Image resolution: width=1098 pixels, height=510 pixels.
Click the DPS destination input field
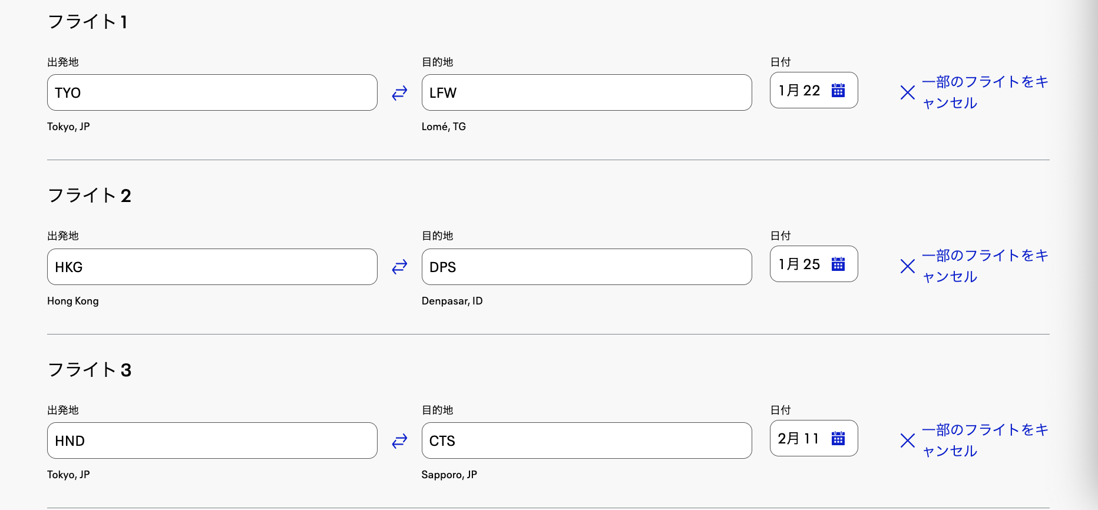click(x=586, y=267)
